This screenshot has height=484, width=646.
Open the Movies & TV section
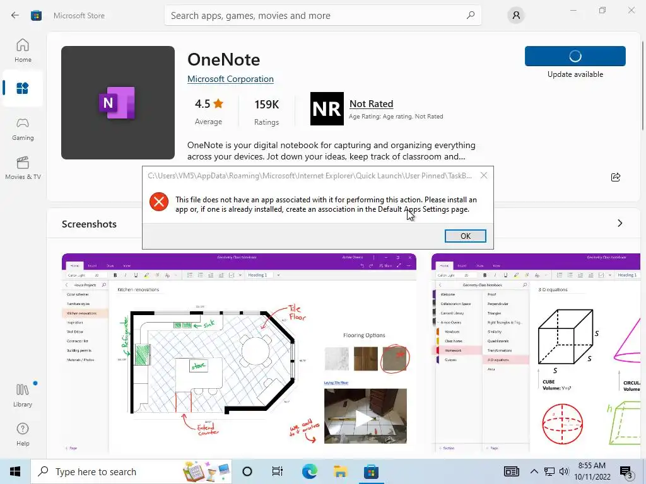tap(23, 168)
